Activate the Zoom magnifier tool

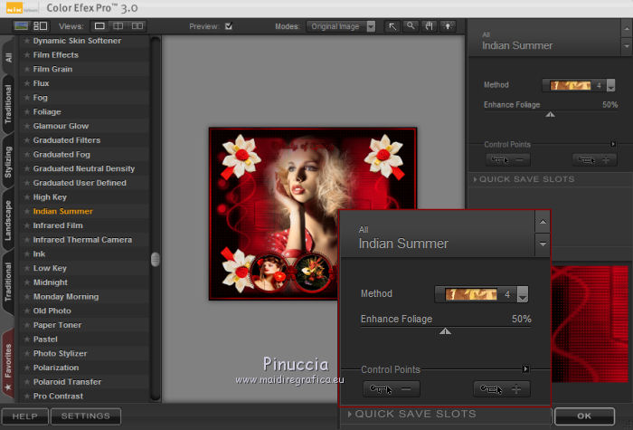411,26
